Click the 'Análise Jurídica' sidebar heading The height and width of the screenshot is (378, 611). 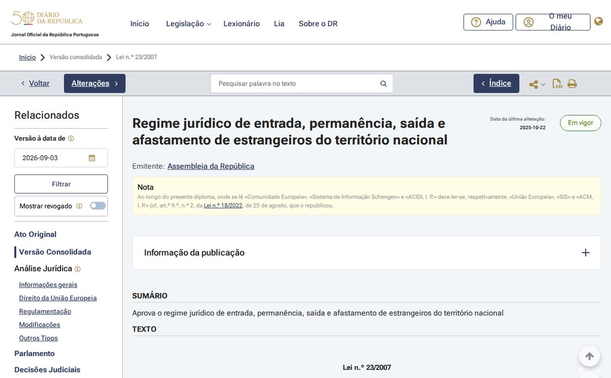pyautogui.click(x=43, y=269)
